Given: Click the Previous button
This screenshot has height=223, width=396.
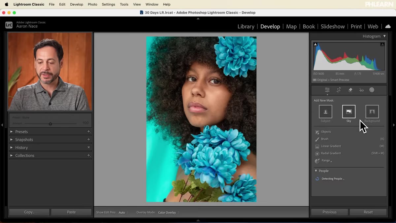Looking at the screenshot, I should tap(329, 212).
